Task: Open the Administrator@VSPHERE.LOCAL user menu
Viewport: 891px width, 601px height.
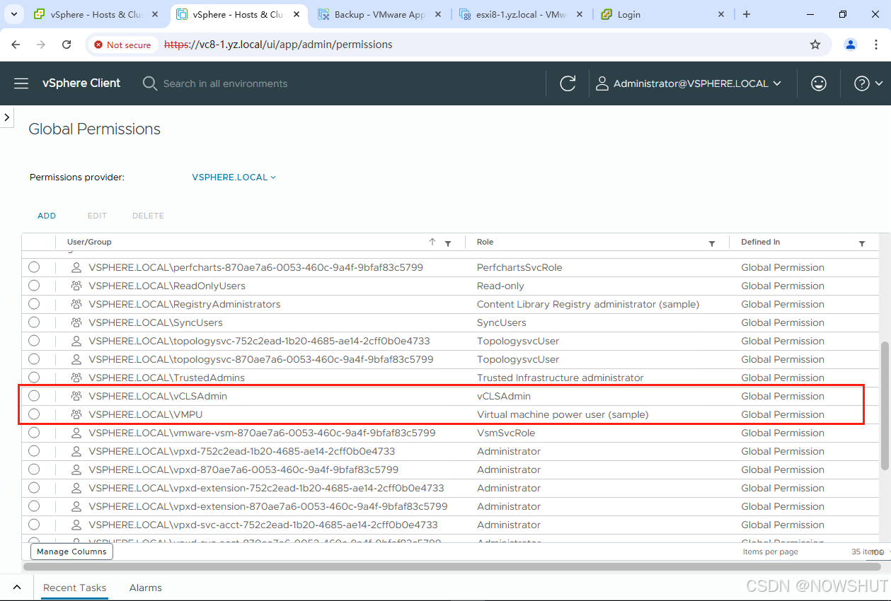Action: tap(688, 83)
